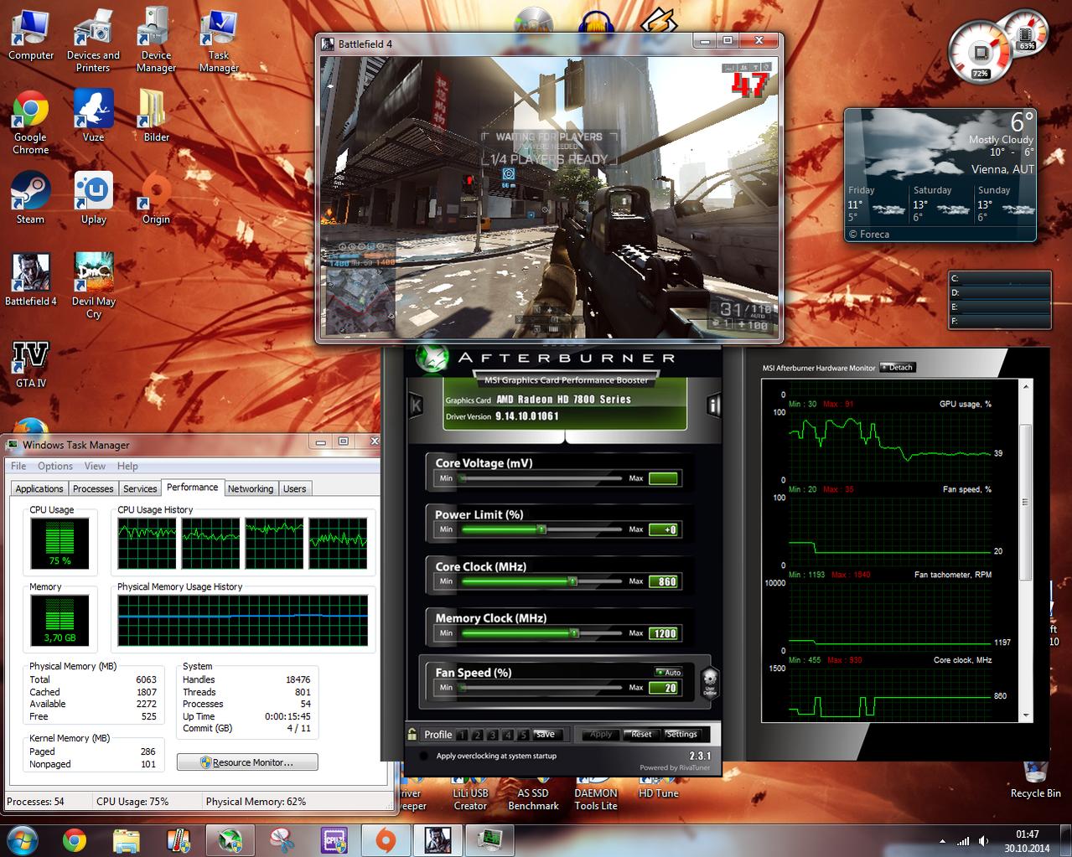Open the Bilder folder
1072x857 pixels.
(x=156, y=116)
